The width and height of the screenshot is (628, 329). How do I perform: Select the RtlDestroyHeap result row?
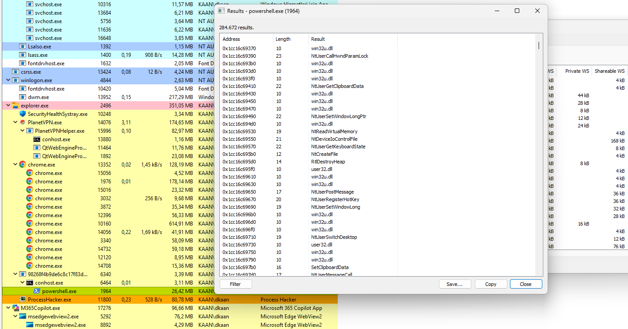coord(378,162)
